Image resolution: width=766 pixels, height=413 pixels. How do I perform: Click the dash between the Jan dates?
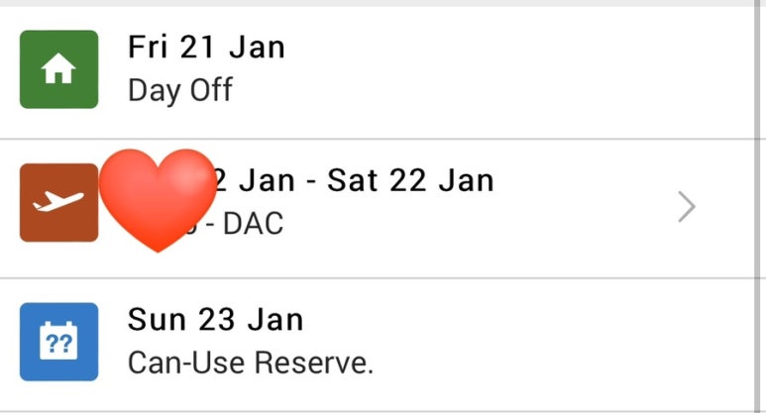pos(311,182)
